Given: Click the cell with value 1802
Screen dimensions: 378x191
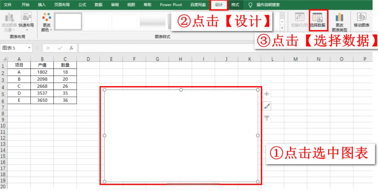Looking at the screenshot, I should [42, 72].
